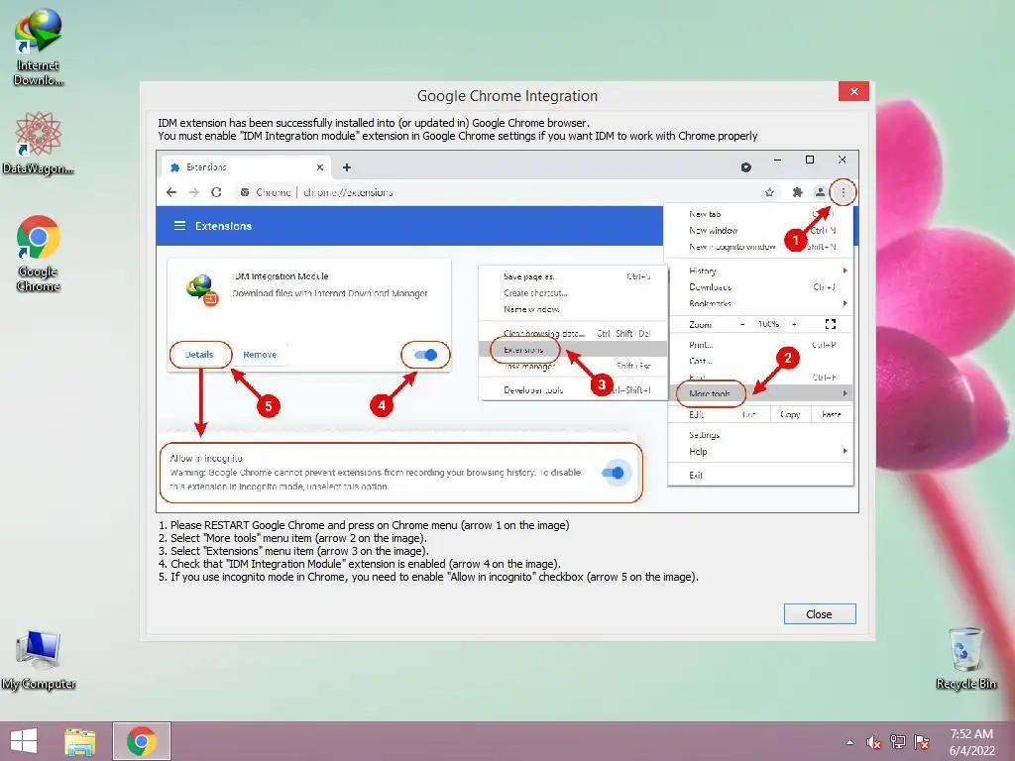
Task: Click Copy in the pictured Edit row
Action: pos(790,414)
